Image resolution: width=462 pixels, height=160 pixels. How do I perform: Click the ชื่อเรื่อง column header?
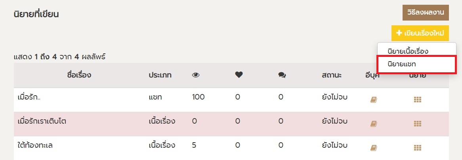tap(79, 75)
